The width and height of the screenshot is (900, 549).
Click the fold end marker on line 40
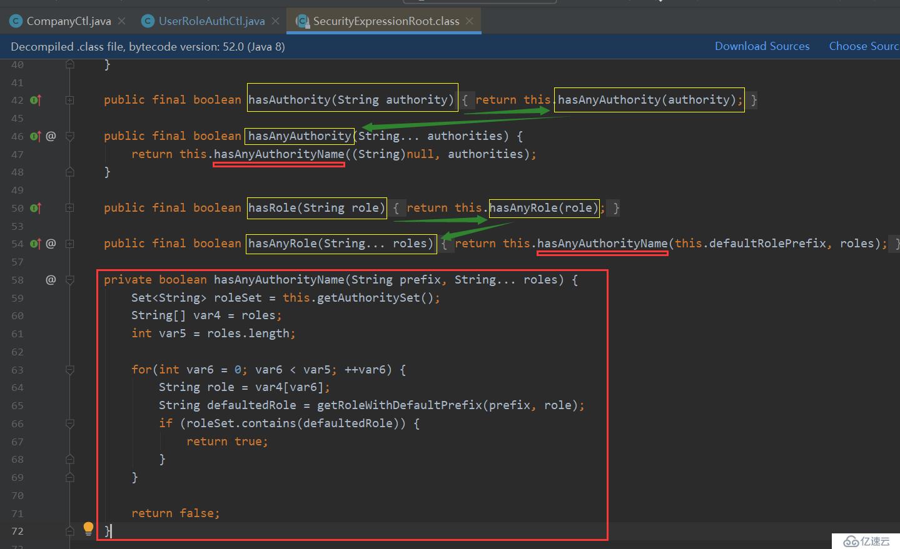(x=70, y=64)
